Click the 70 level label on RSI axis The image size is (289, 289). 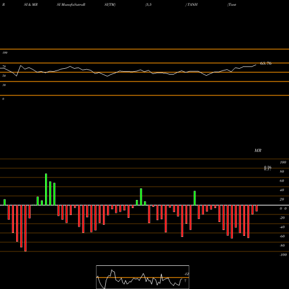click(x=4, y=66)
